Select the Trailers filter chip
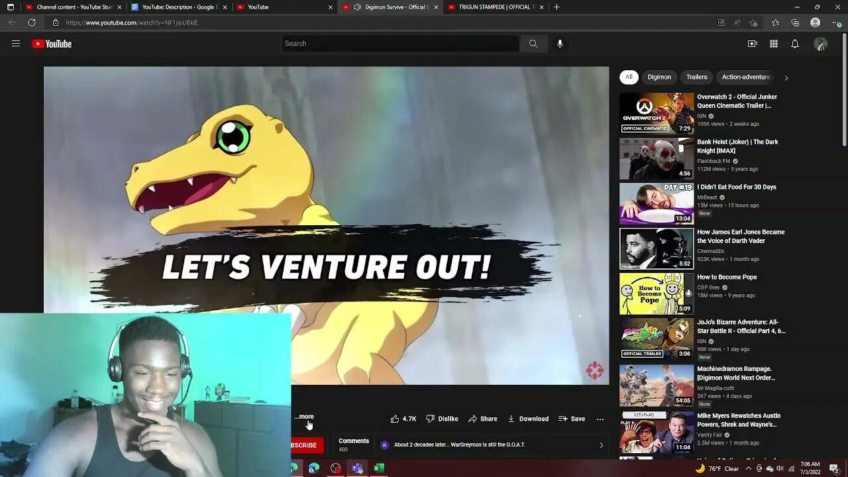848x477 pixels. [x=696, y=77]
